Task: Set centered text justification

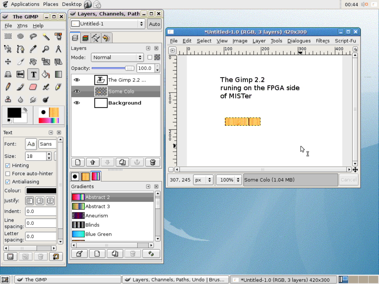Action: (50, 201)
